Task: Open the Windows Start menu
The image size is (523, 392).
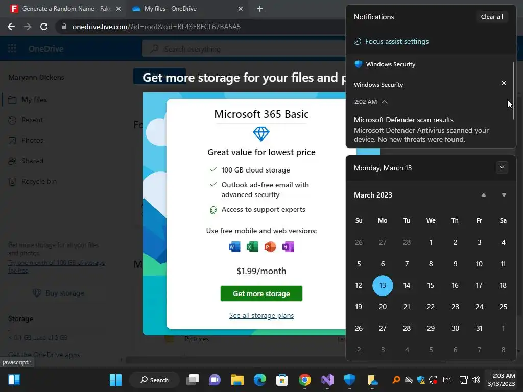Action: pyautogui.click(x=115, y=380)
